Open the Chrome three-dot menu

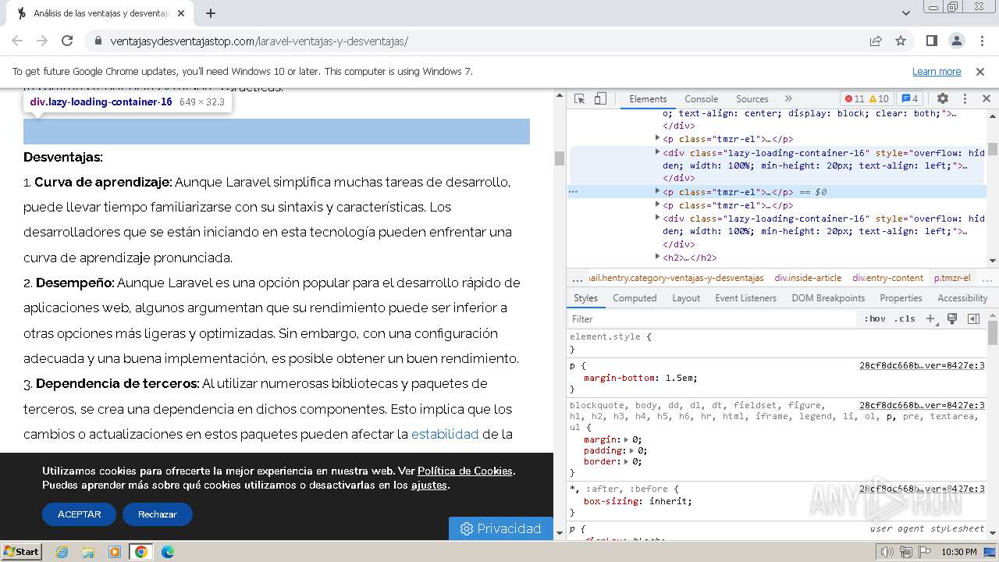pos(981,41)
